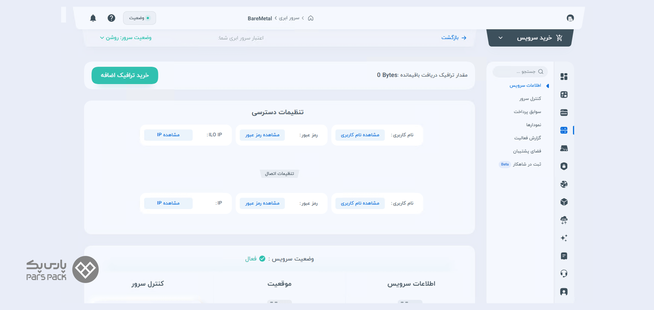The image size is (654, 310).
Task: Select کنترل سرور menu item
Action: (530, 99)
